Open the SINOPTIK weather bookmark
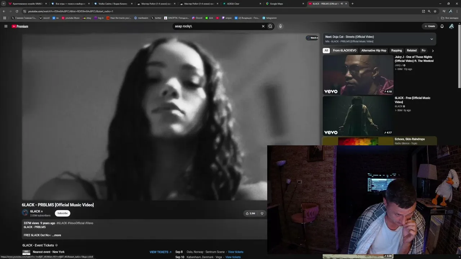 176,18
